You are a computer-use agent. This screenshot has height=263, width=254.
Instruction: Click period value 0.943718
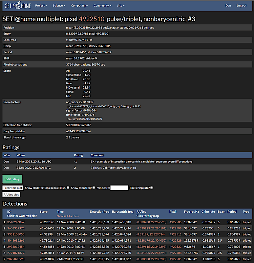tap(234, 228)
